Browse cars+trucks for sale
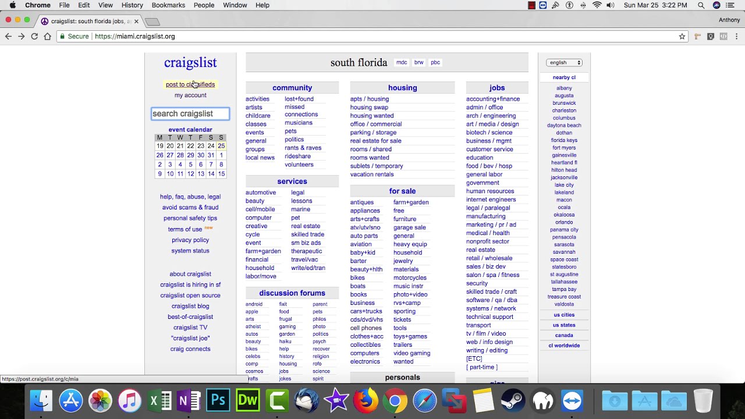 tap(366, 311)
